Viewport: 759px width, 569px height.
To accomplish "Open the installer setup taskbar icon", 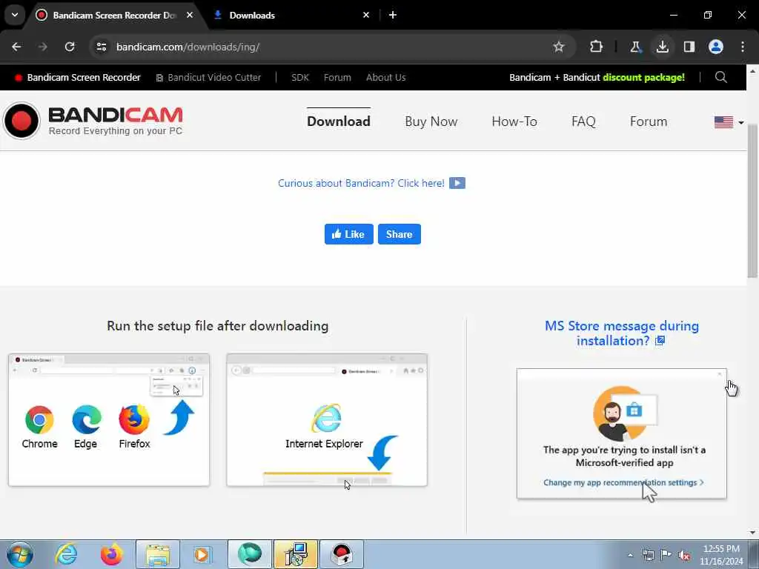I will 296,554.
